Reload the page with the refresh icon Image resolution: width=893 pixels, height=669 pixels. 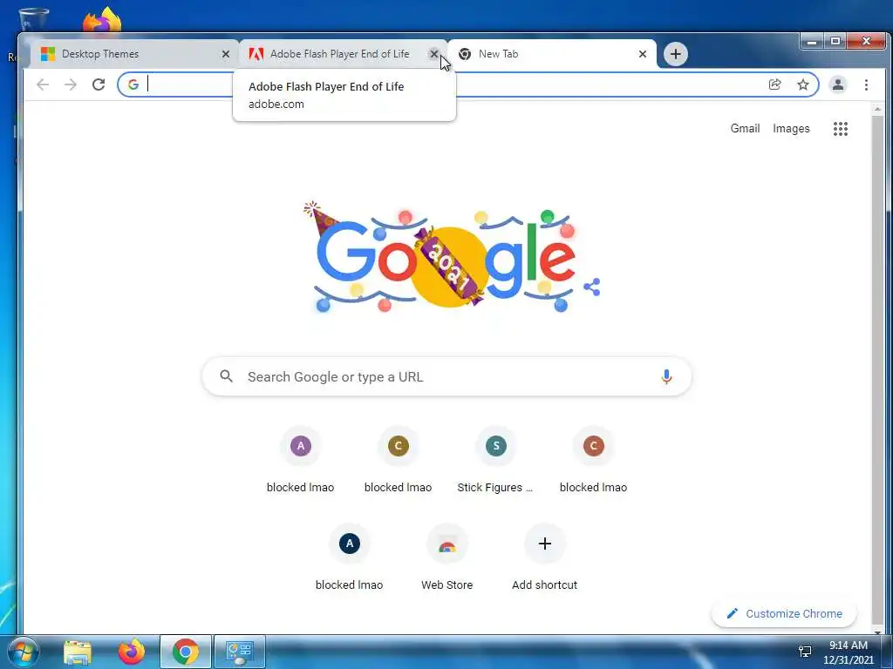[x=99, y=84]
